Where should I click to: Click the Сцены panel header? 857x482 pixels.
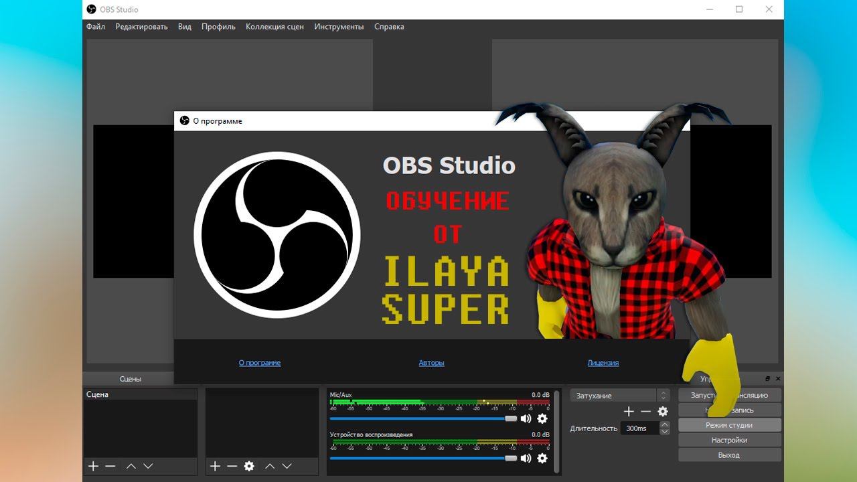(131, 379)
